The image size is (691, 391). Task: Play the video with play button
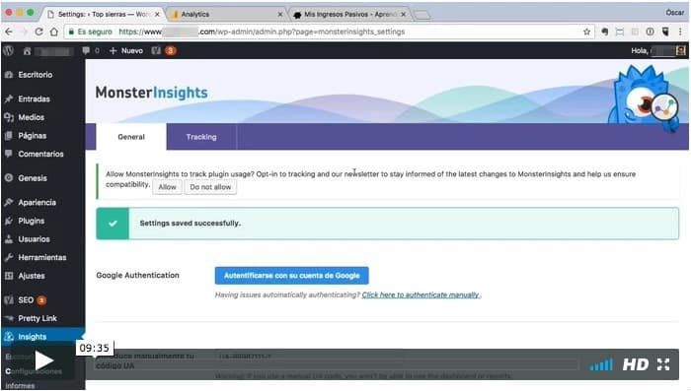coord(44,360)
